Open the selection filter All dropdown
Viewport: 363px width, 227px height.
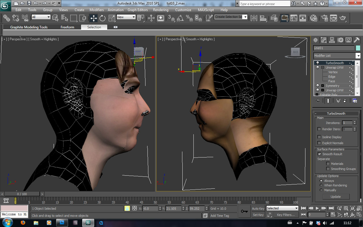41,17
